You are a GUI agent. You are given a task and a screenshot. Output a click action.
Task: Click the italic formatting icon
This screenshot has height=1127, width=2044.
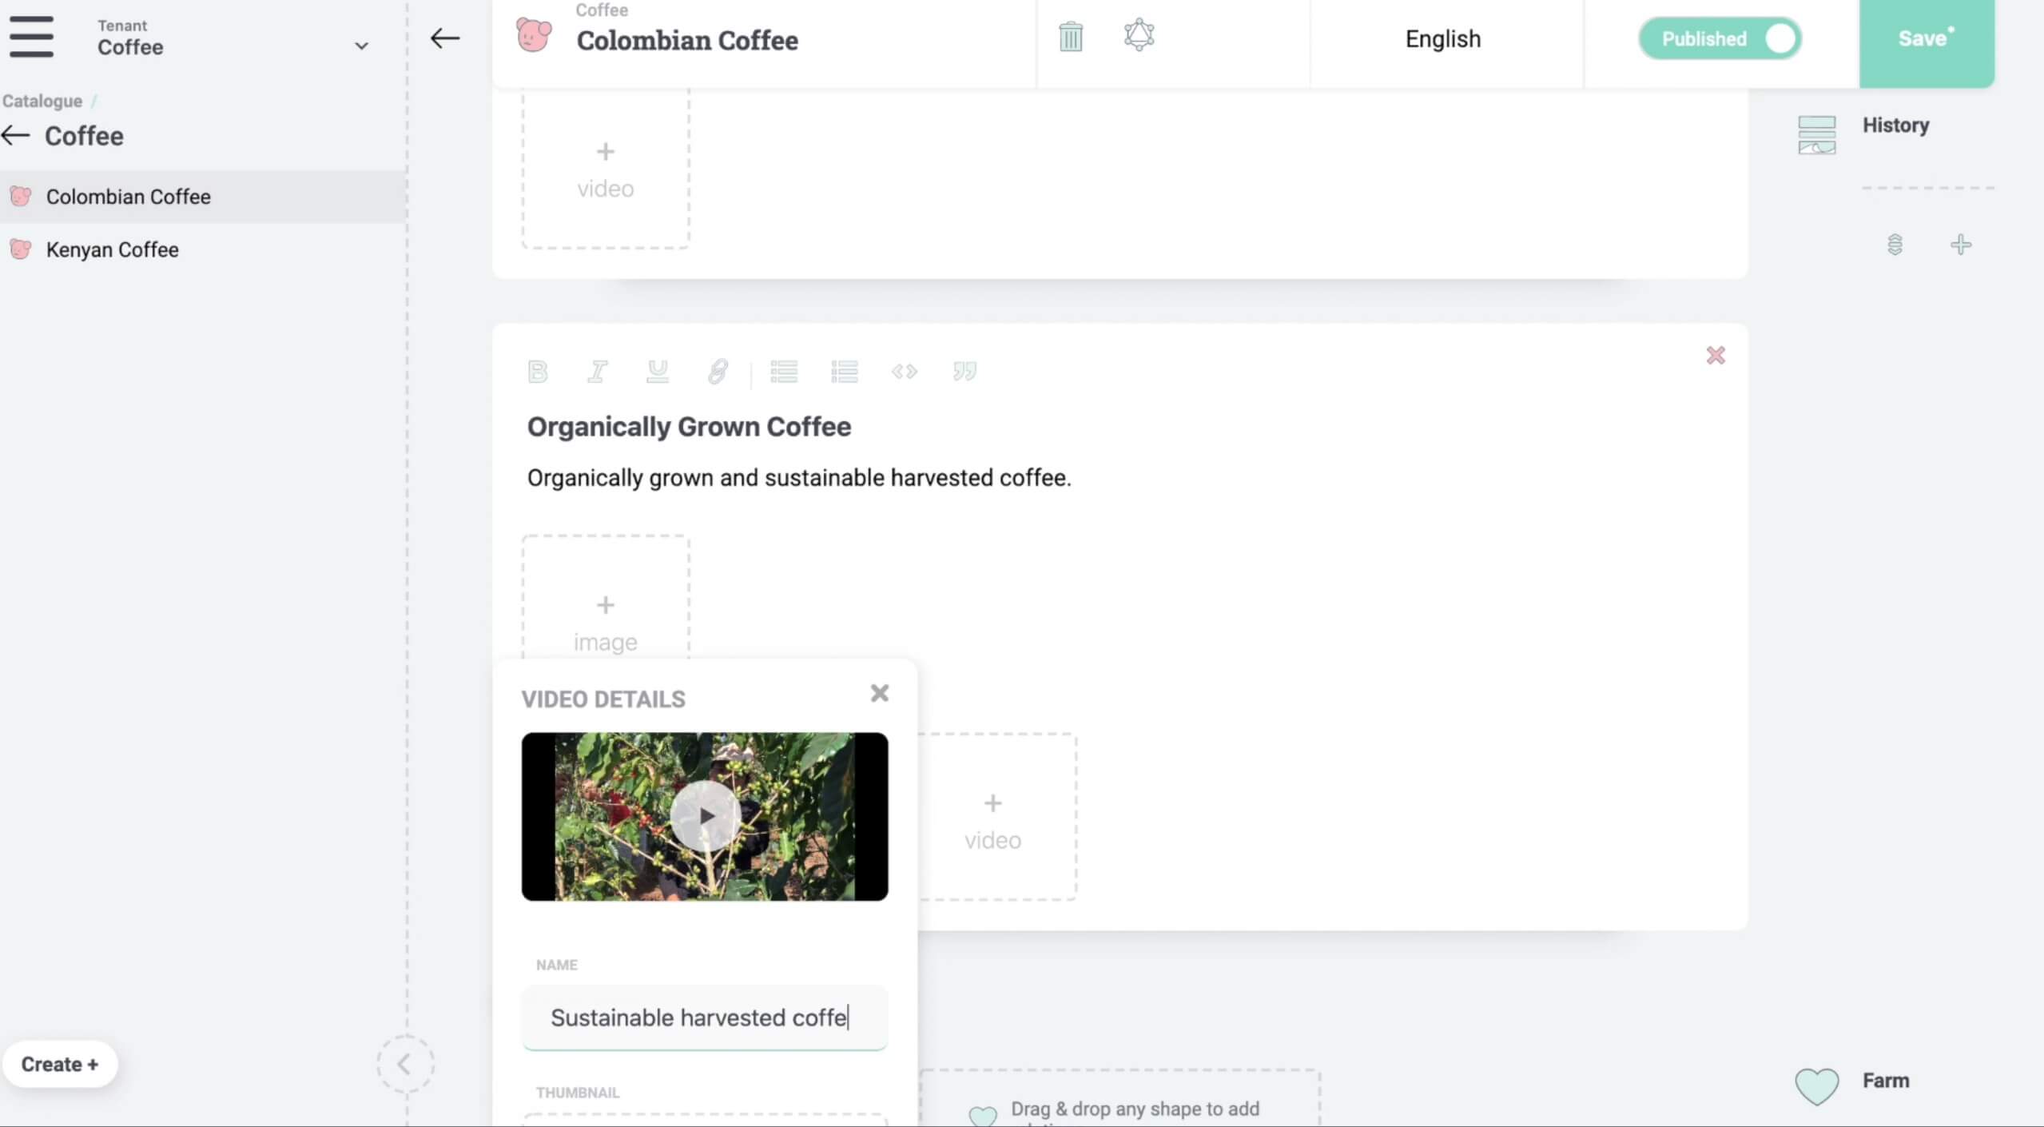pos(596,371)
